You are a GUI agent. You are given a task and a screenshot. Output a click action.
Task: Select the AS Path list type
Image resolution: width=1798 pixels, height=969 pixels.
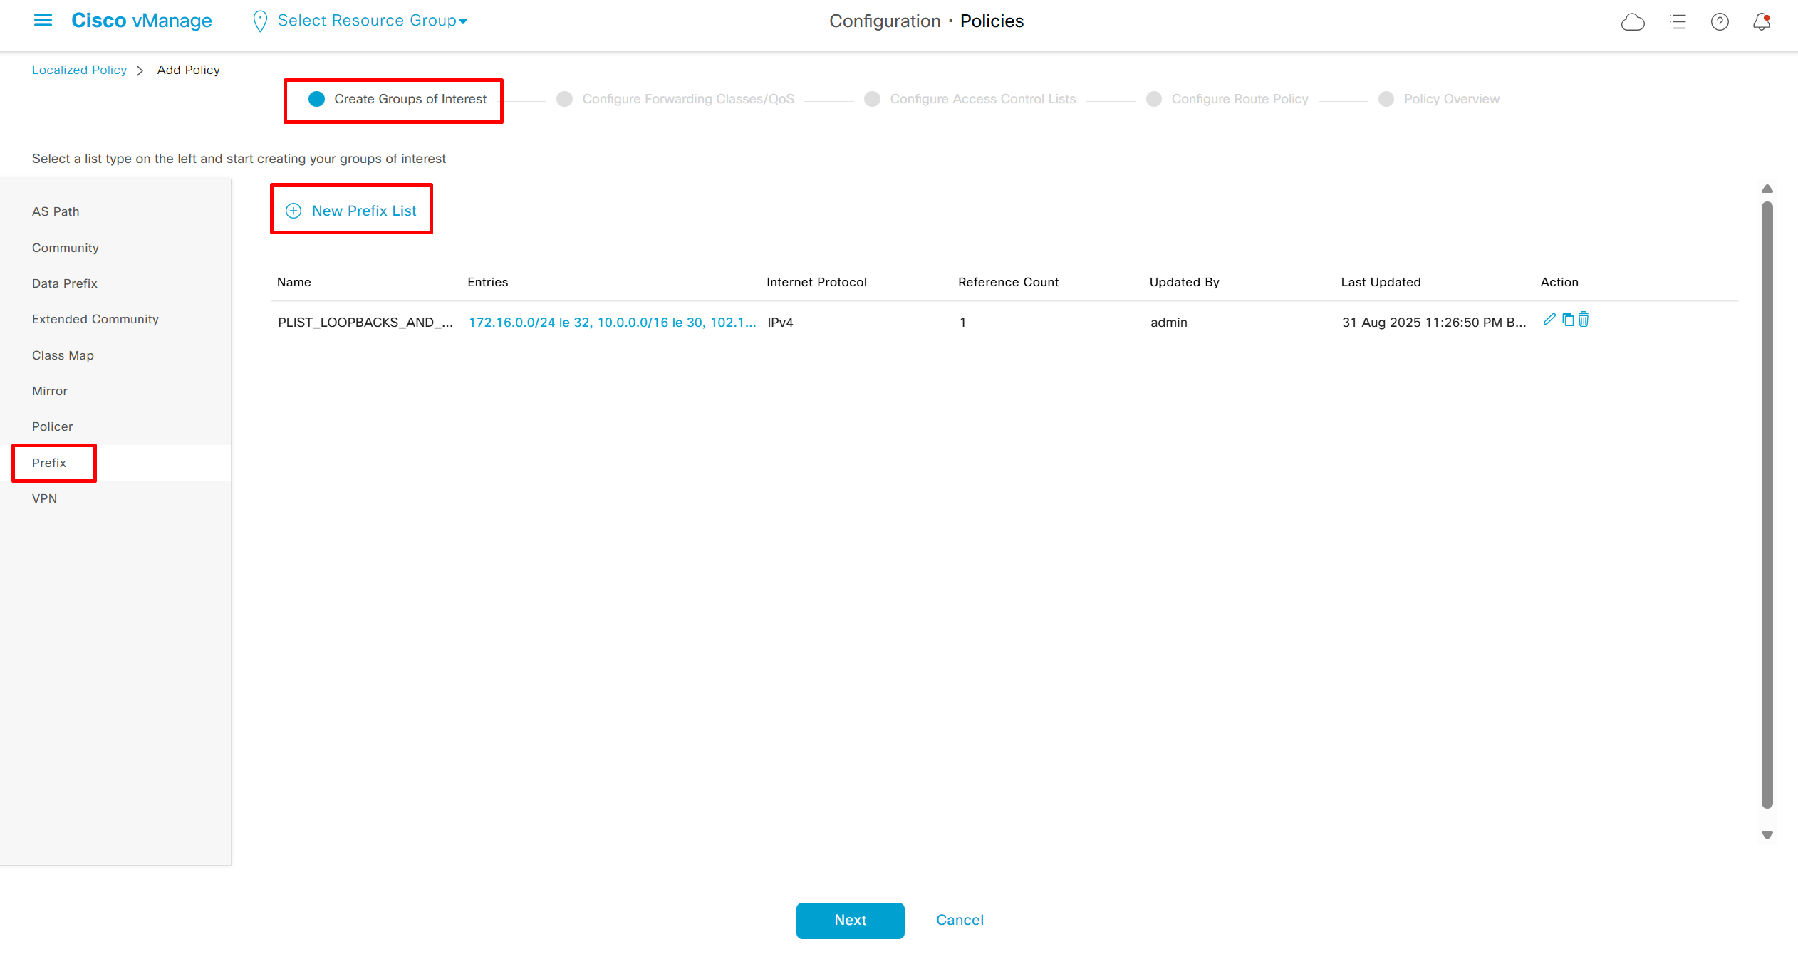(x=56, y=211)
